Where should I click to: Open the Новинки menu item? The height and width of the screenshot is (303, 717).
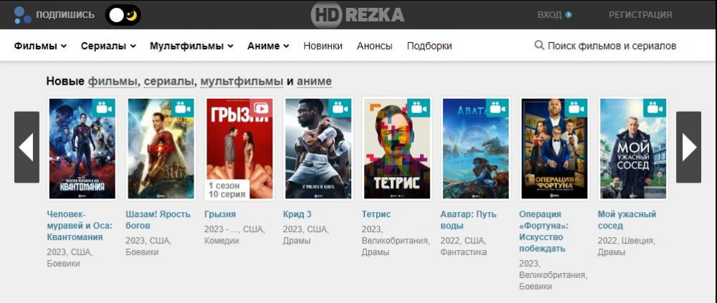tap(323, 46)
